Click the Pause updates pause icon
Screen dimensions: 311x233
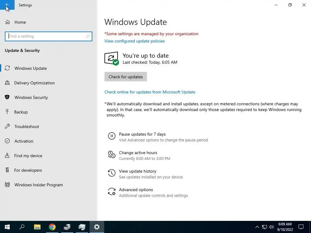click(112, 136)
